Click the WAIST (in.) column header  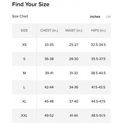click(74, 30)
